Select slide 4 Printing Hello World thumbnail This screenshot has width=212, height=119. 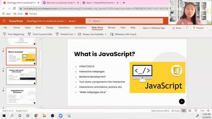pos(21,76)
